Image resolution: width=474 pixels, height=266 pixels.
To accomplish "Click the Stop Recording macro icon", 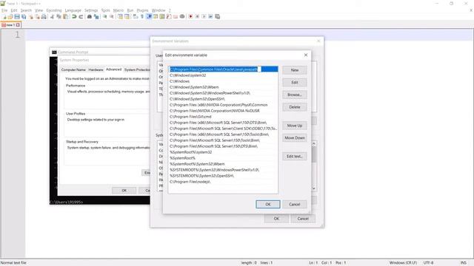I will pyautogui.click(x=197, y=16).
